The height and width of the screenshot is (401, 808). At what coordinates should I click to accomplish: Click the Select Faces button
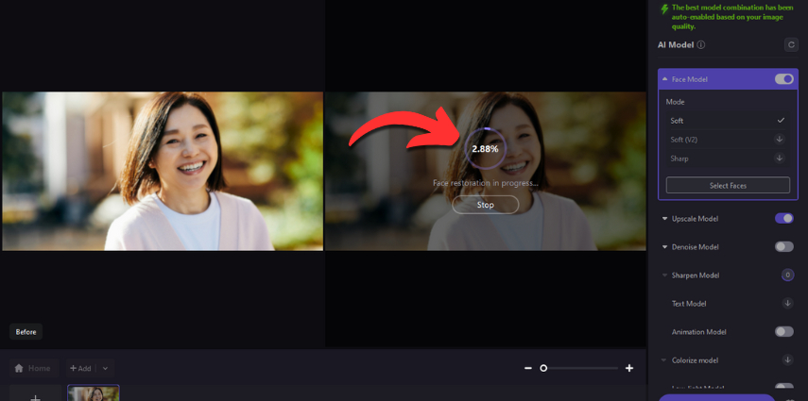pos(728,185)
